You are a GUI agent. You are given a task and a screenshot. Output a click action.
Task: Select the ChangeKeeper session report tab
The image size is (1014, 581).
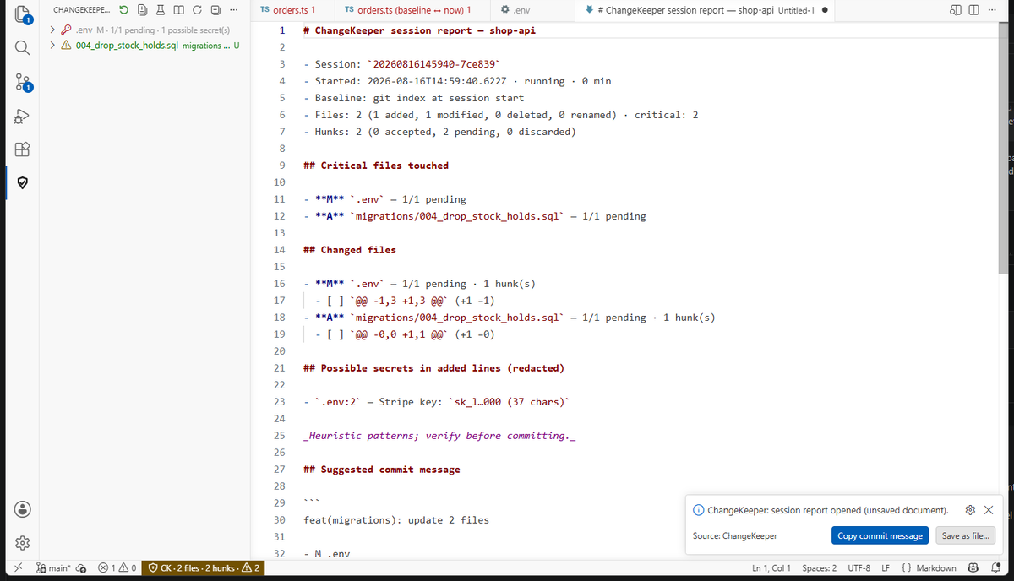coord(706,10)
